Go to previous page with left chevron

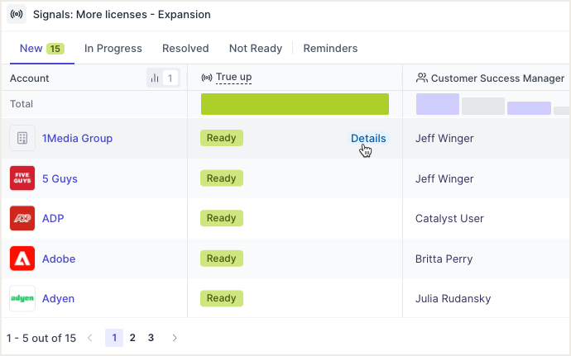click(x=90, y=338)
